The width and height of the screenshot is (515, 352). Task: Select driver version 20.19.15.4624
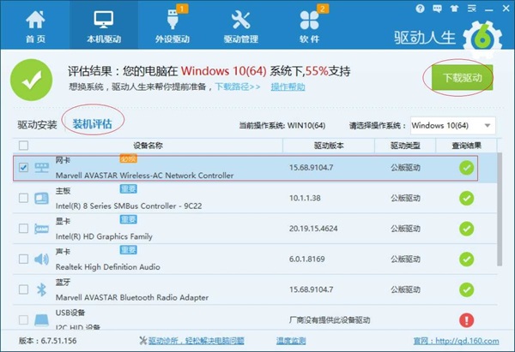pos(313,229)
